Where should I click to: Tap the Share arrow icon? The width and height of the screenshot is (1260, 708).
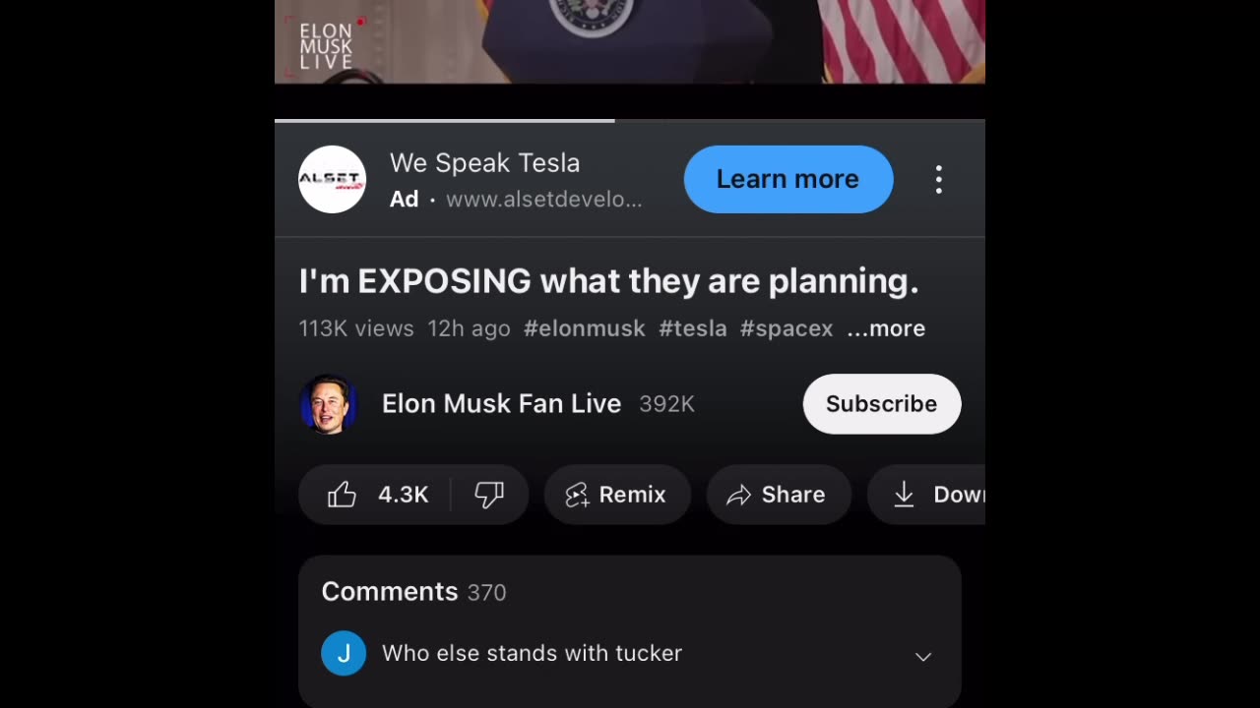tap(738, 496)
